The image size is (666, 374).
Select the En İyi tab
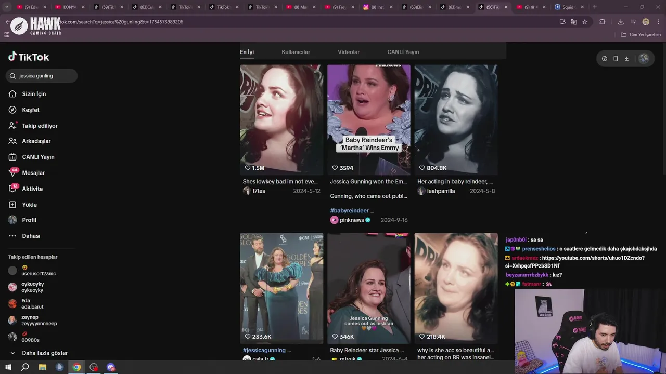(x=247, y=52)
